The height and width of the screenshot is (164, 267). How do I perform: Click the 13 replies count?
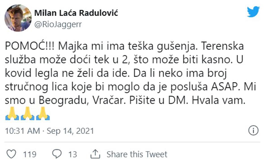73,154
